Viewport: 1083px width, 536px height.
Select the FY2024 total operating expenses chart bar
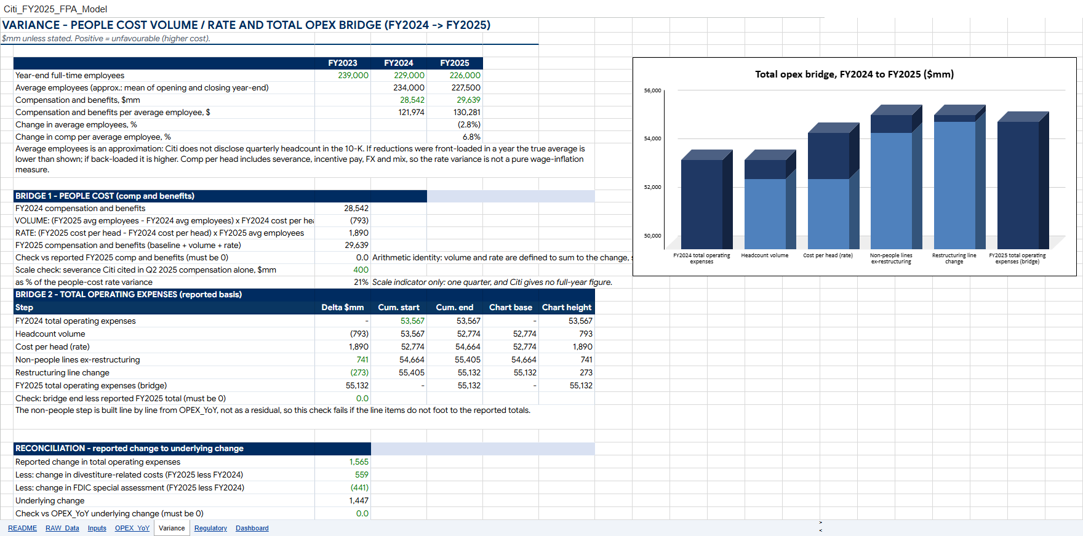(706, 200)
